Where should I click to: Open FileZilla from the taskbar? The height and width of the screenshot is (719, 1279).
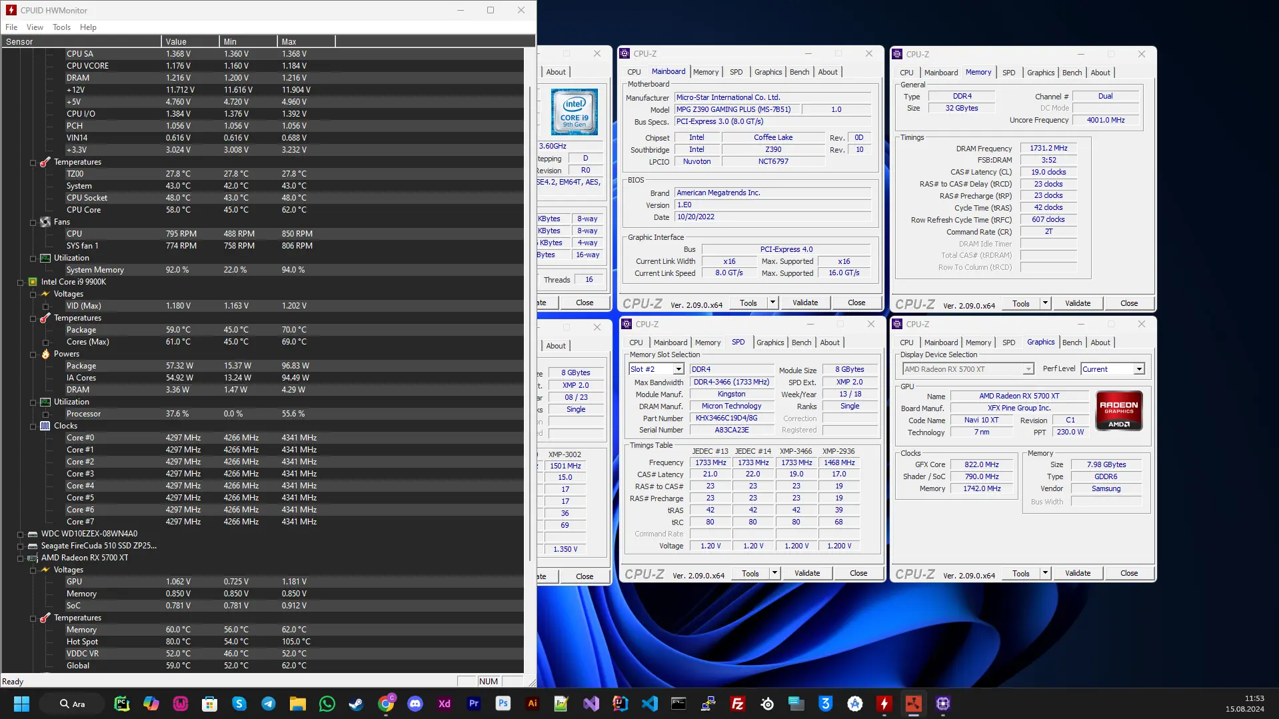tap(738, 704)
